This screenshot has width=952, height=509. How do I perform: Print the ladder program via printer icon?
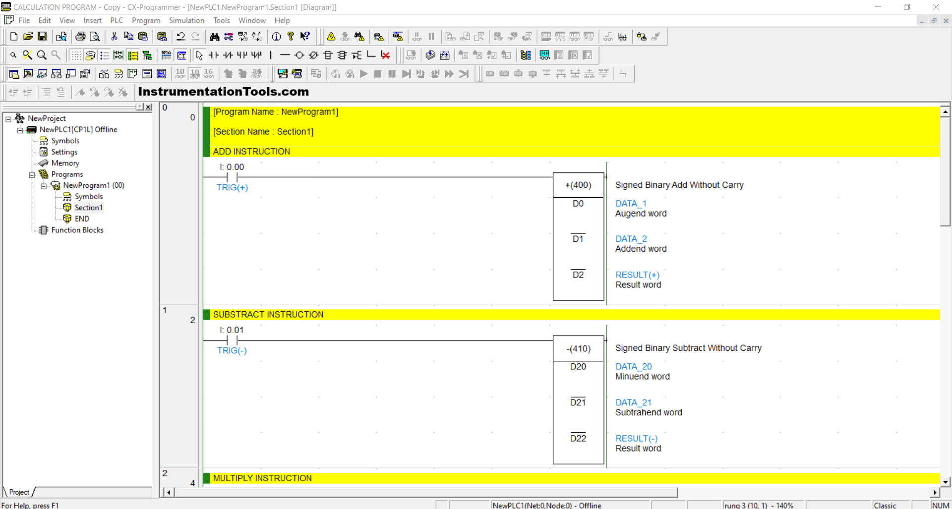pos(80,37)
